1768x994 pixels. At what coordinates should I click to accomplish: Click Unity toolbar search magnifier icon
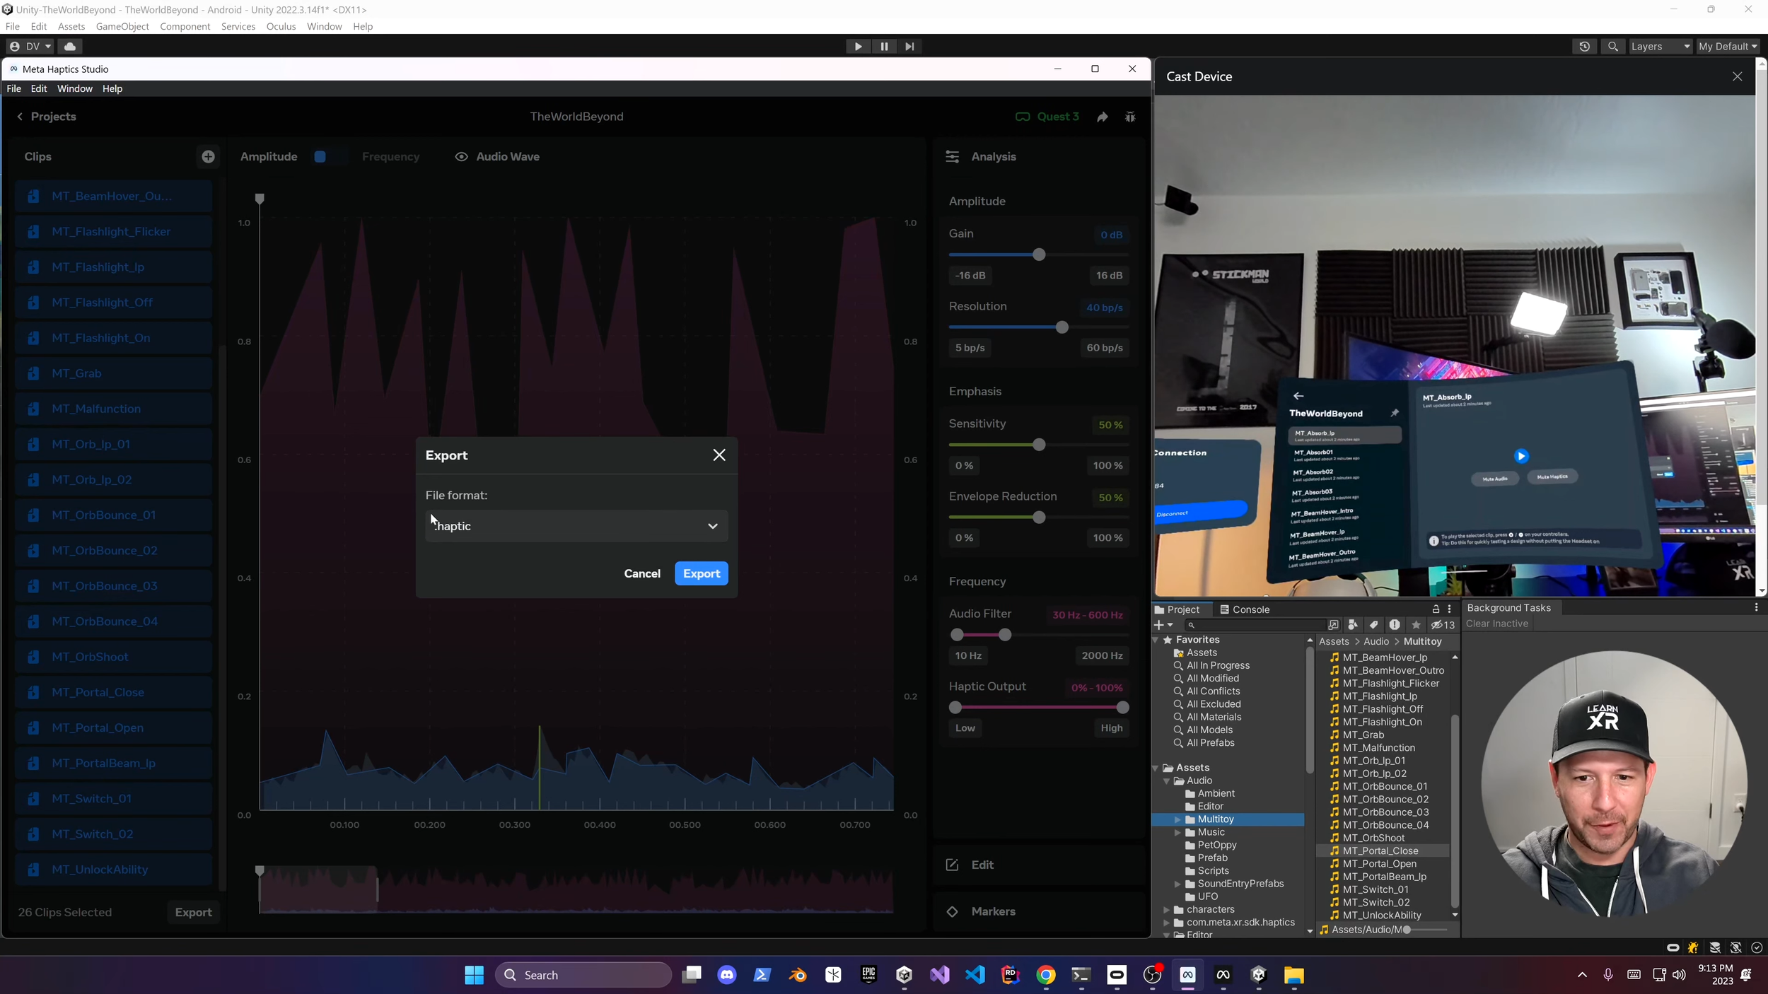[x=1612, y=47]
